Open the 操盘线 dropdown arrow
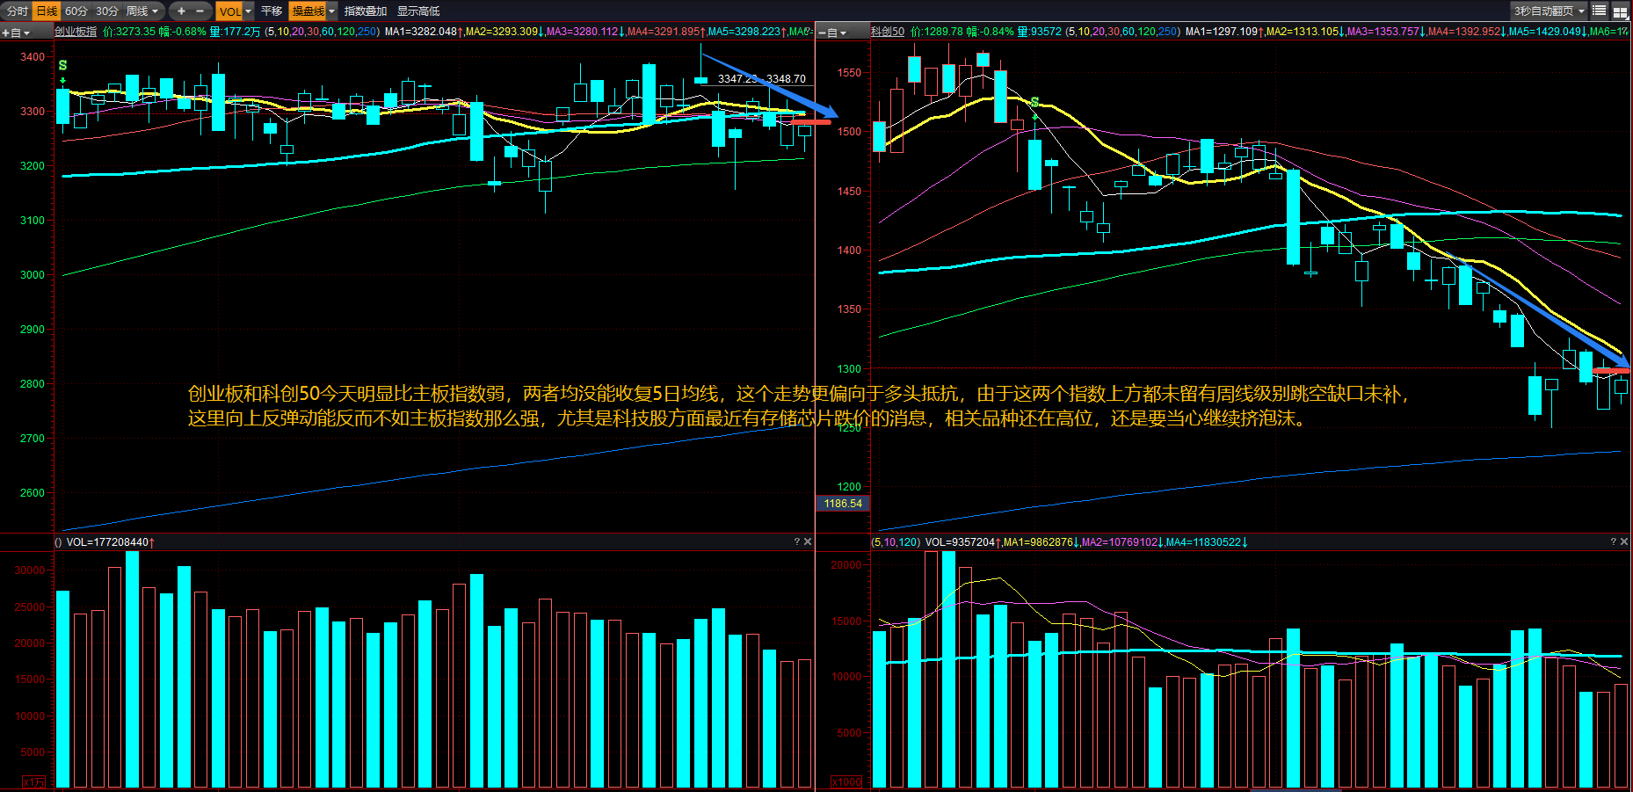The height and width of the screenshot is (792, 1633). tap(332, 11)
